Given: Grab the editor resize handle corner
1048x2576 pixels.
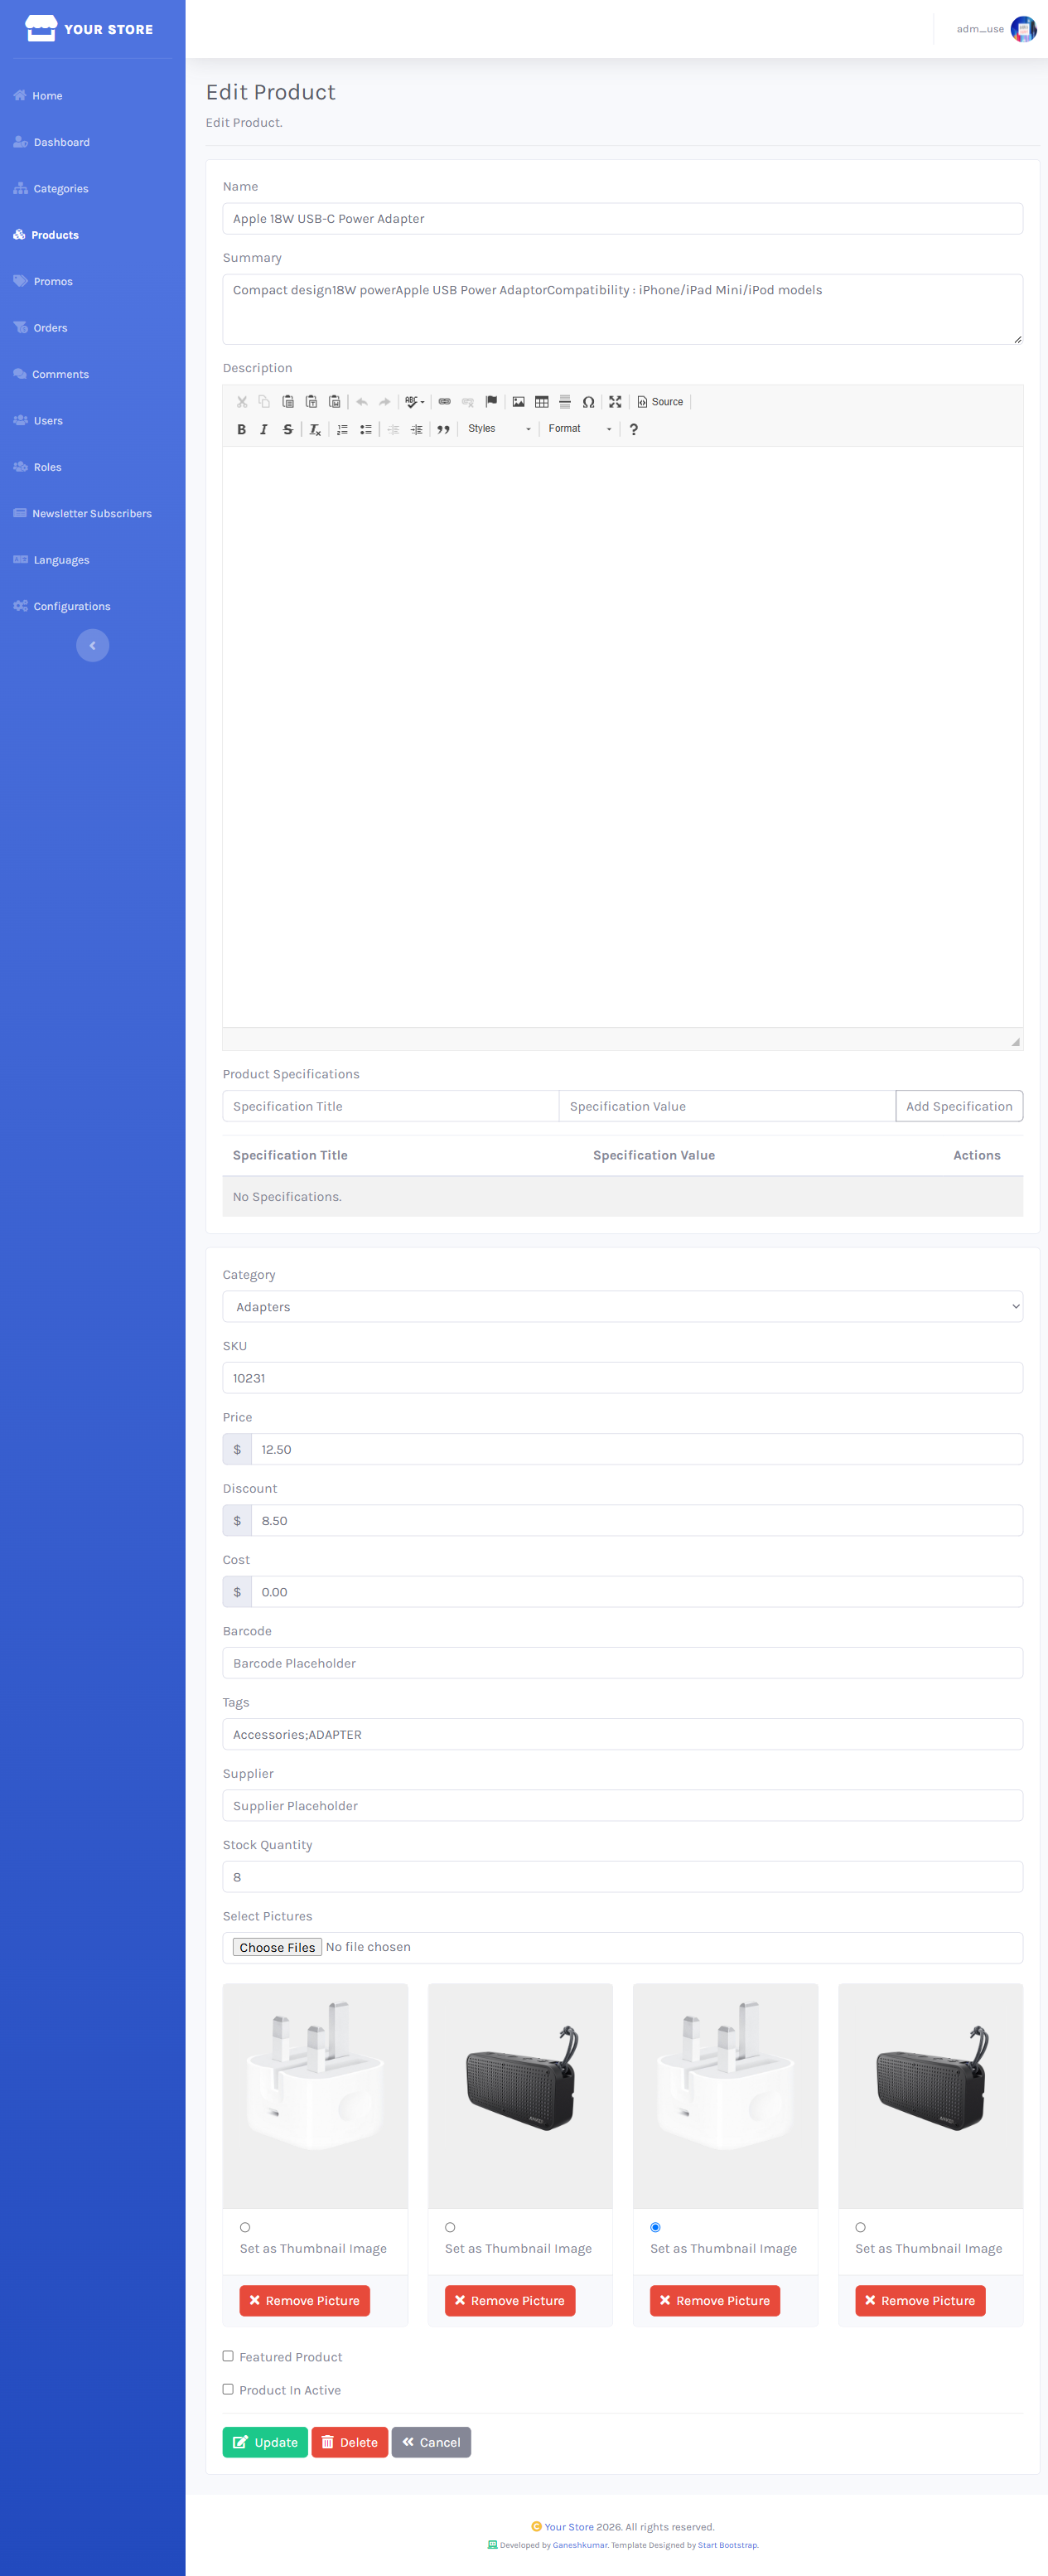Looking at the screenshot, I should pos(1015,1041).
